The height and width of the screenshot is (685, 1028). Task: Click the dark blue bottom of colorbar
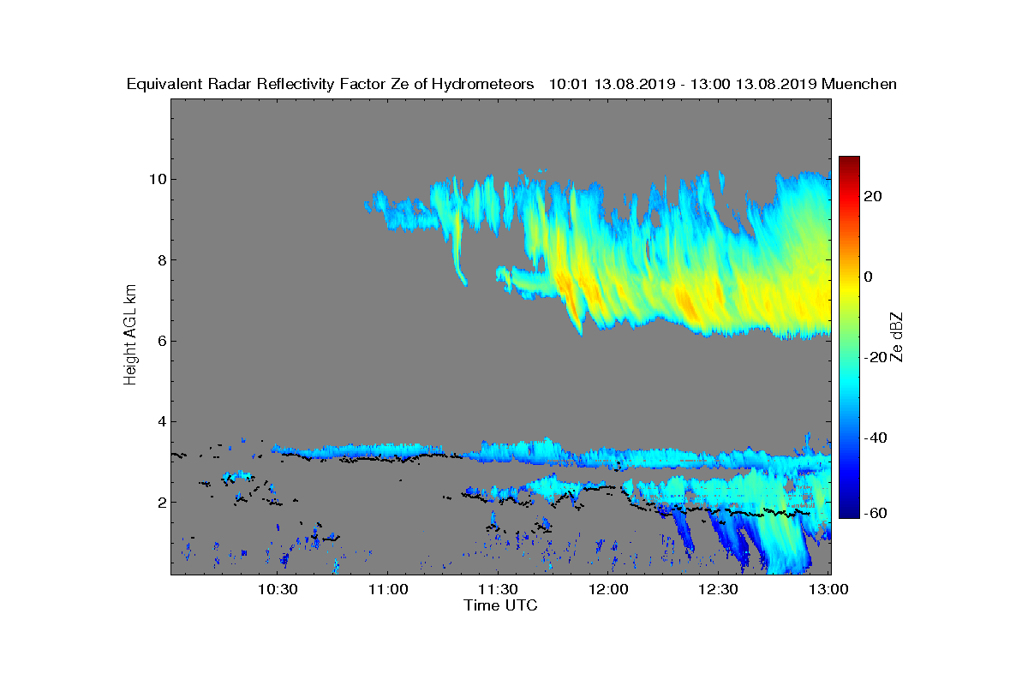click(x=849, y=513)
